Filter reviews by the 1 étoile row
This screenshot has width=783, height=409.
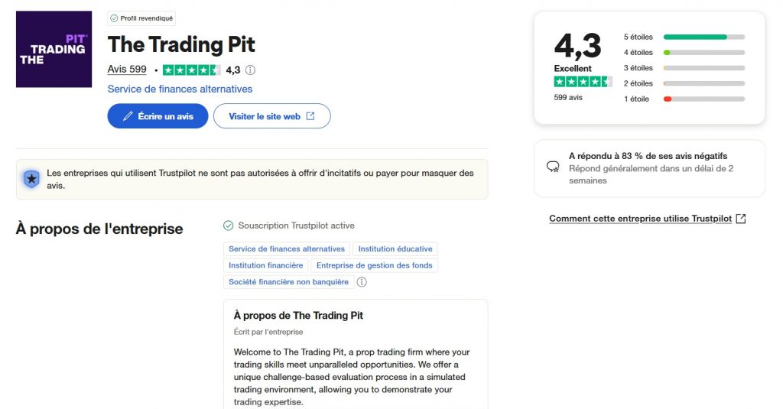pyautogui.click(x=684, y=99)
